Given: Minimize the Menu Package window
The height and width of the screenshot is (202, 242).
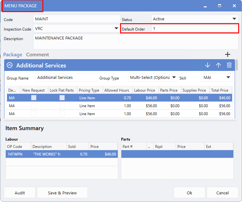Looking at the screenshot, I should [205, 6].
